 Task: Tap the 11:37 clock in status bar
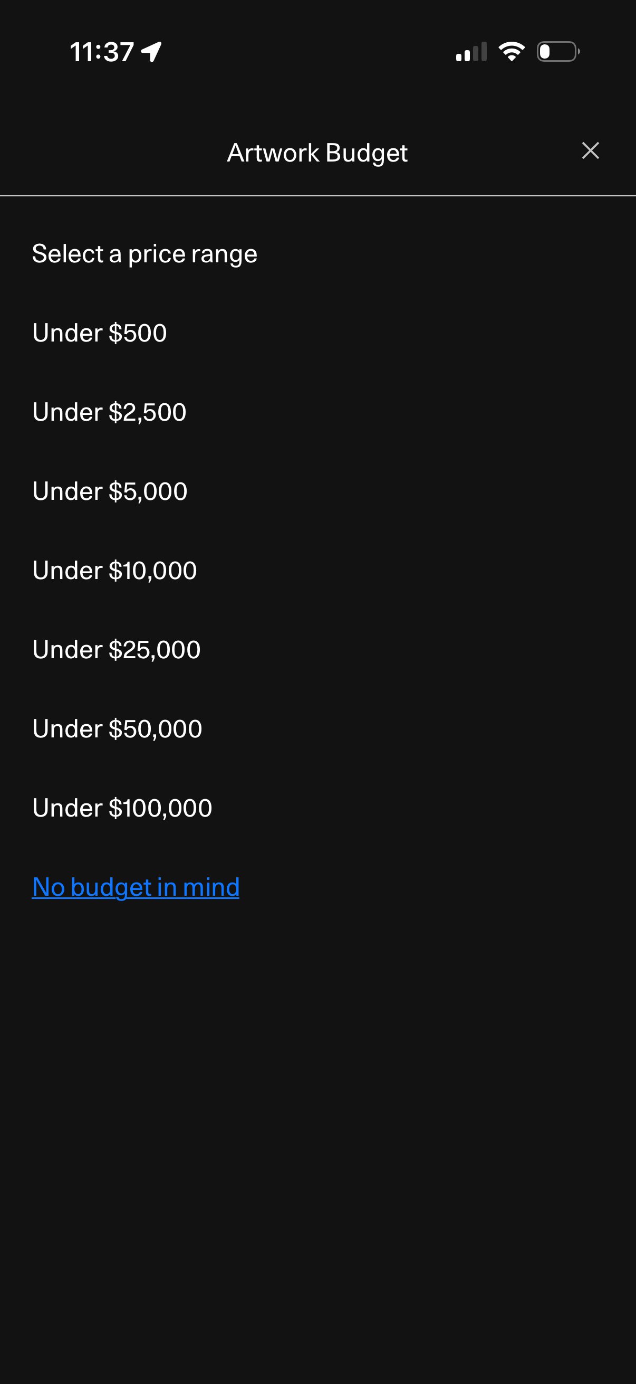[x=101, y=52]
